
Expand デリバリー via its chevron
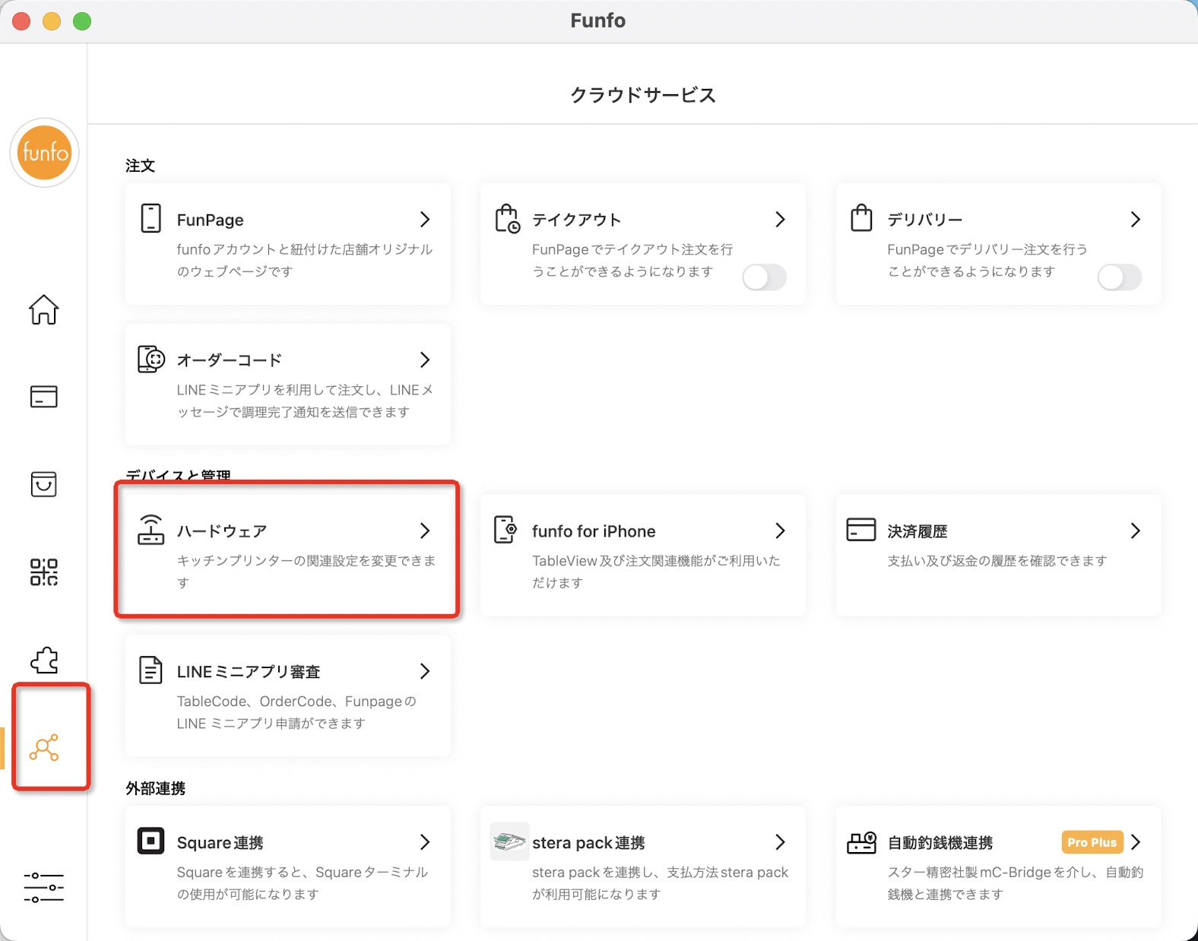(1136, 220)
